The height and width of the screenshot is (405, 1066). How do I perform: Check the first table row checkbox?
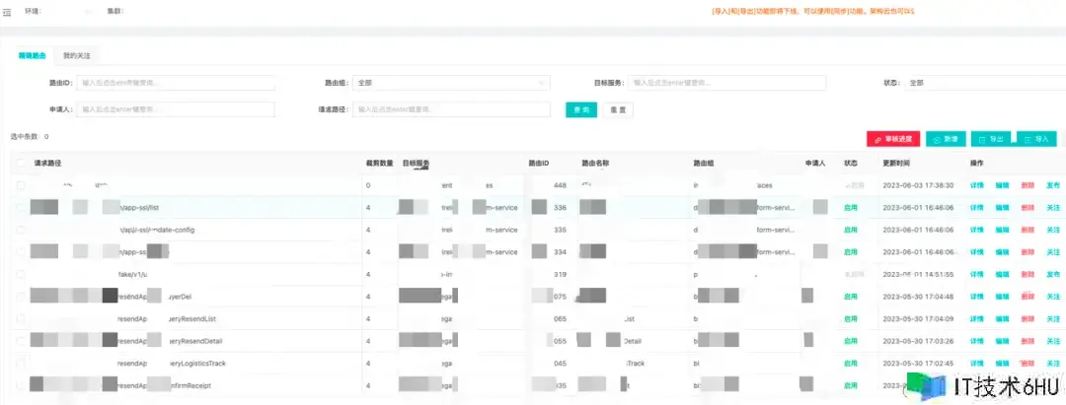click(x=21, y=185)
